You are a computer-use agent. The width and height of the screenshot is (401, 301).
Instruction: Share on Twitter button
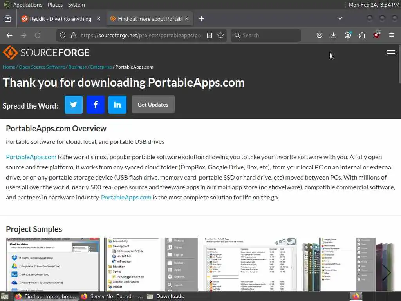pos(74,104)
